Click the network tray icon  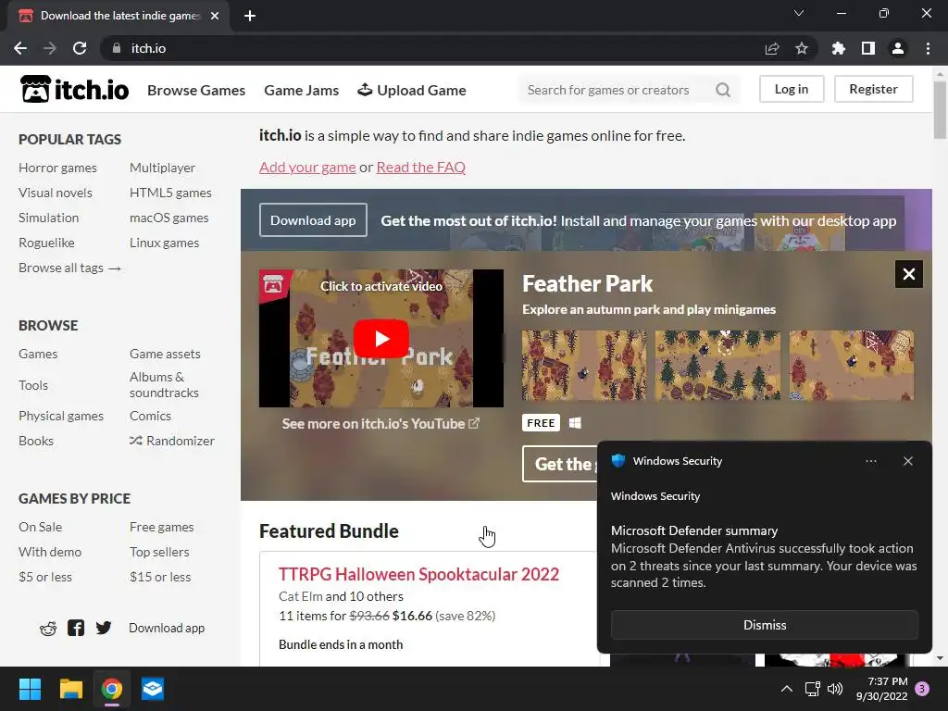click(812, 689)
